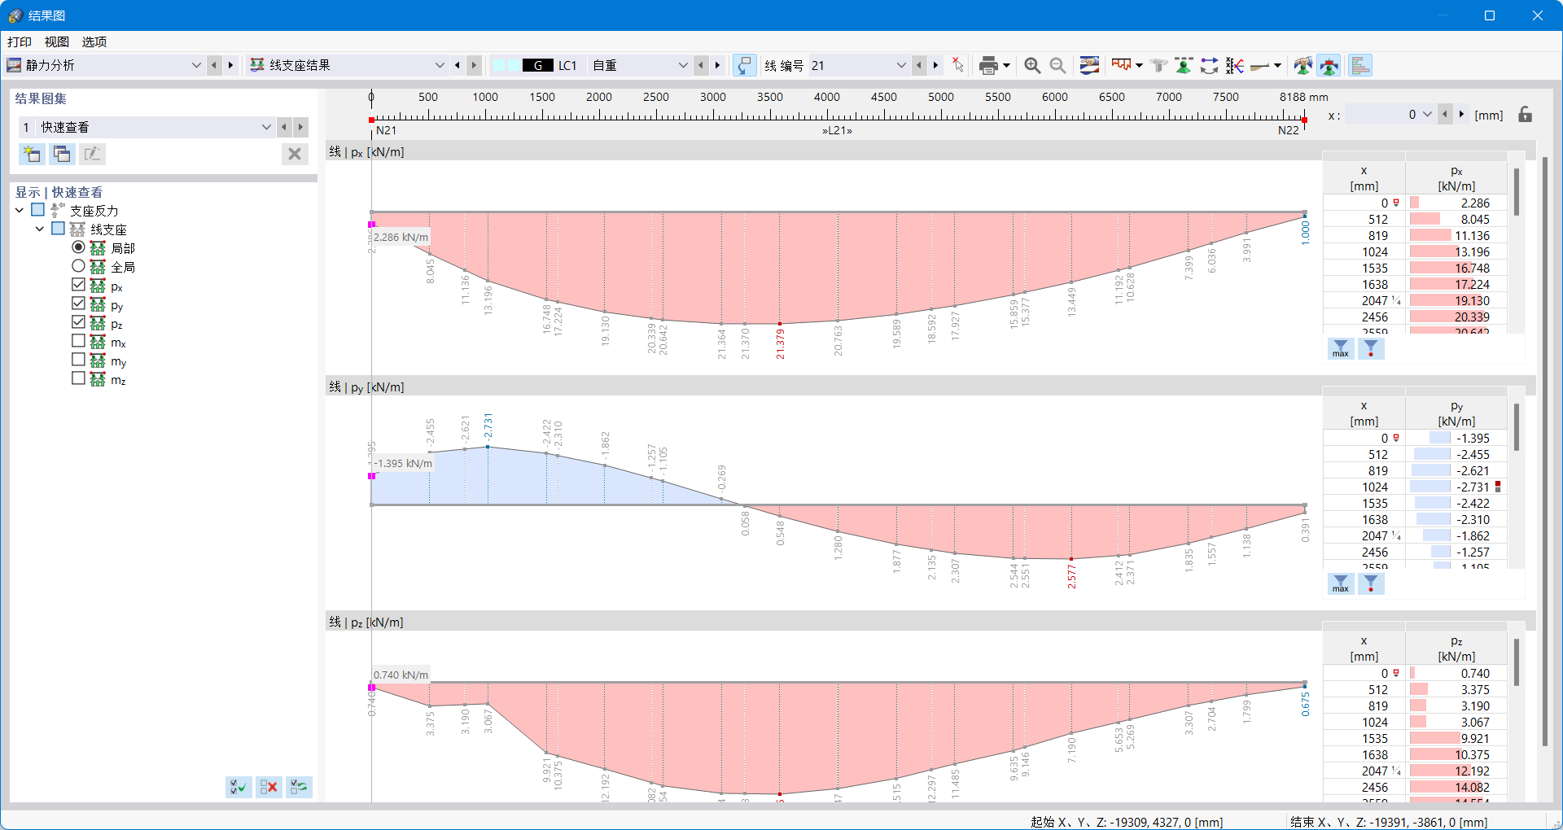Enable the mx checkbox
The width and height of the screenshot is (1563, 830).
point(78,341)
